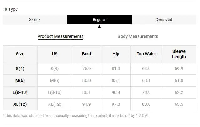
Task: Select the Regular fit type
Action: point(99,20)
